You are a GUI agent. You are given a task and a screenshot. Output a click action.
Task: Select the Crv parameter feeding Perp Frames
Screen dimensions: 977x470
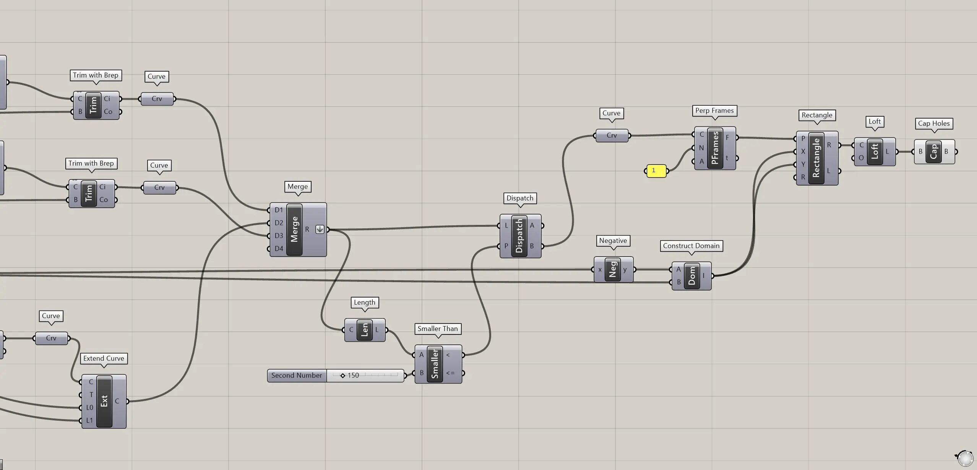click(612, 136)
